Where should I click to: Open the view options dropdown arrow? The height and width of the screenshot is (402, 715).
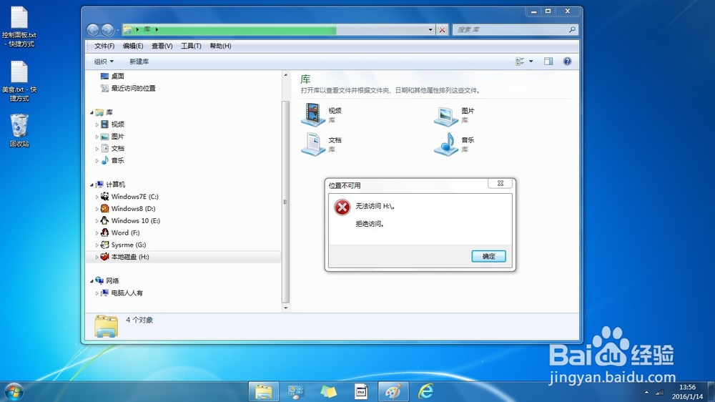(531, 61)
